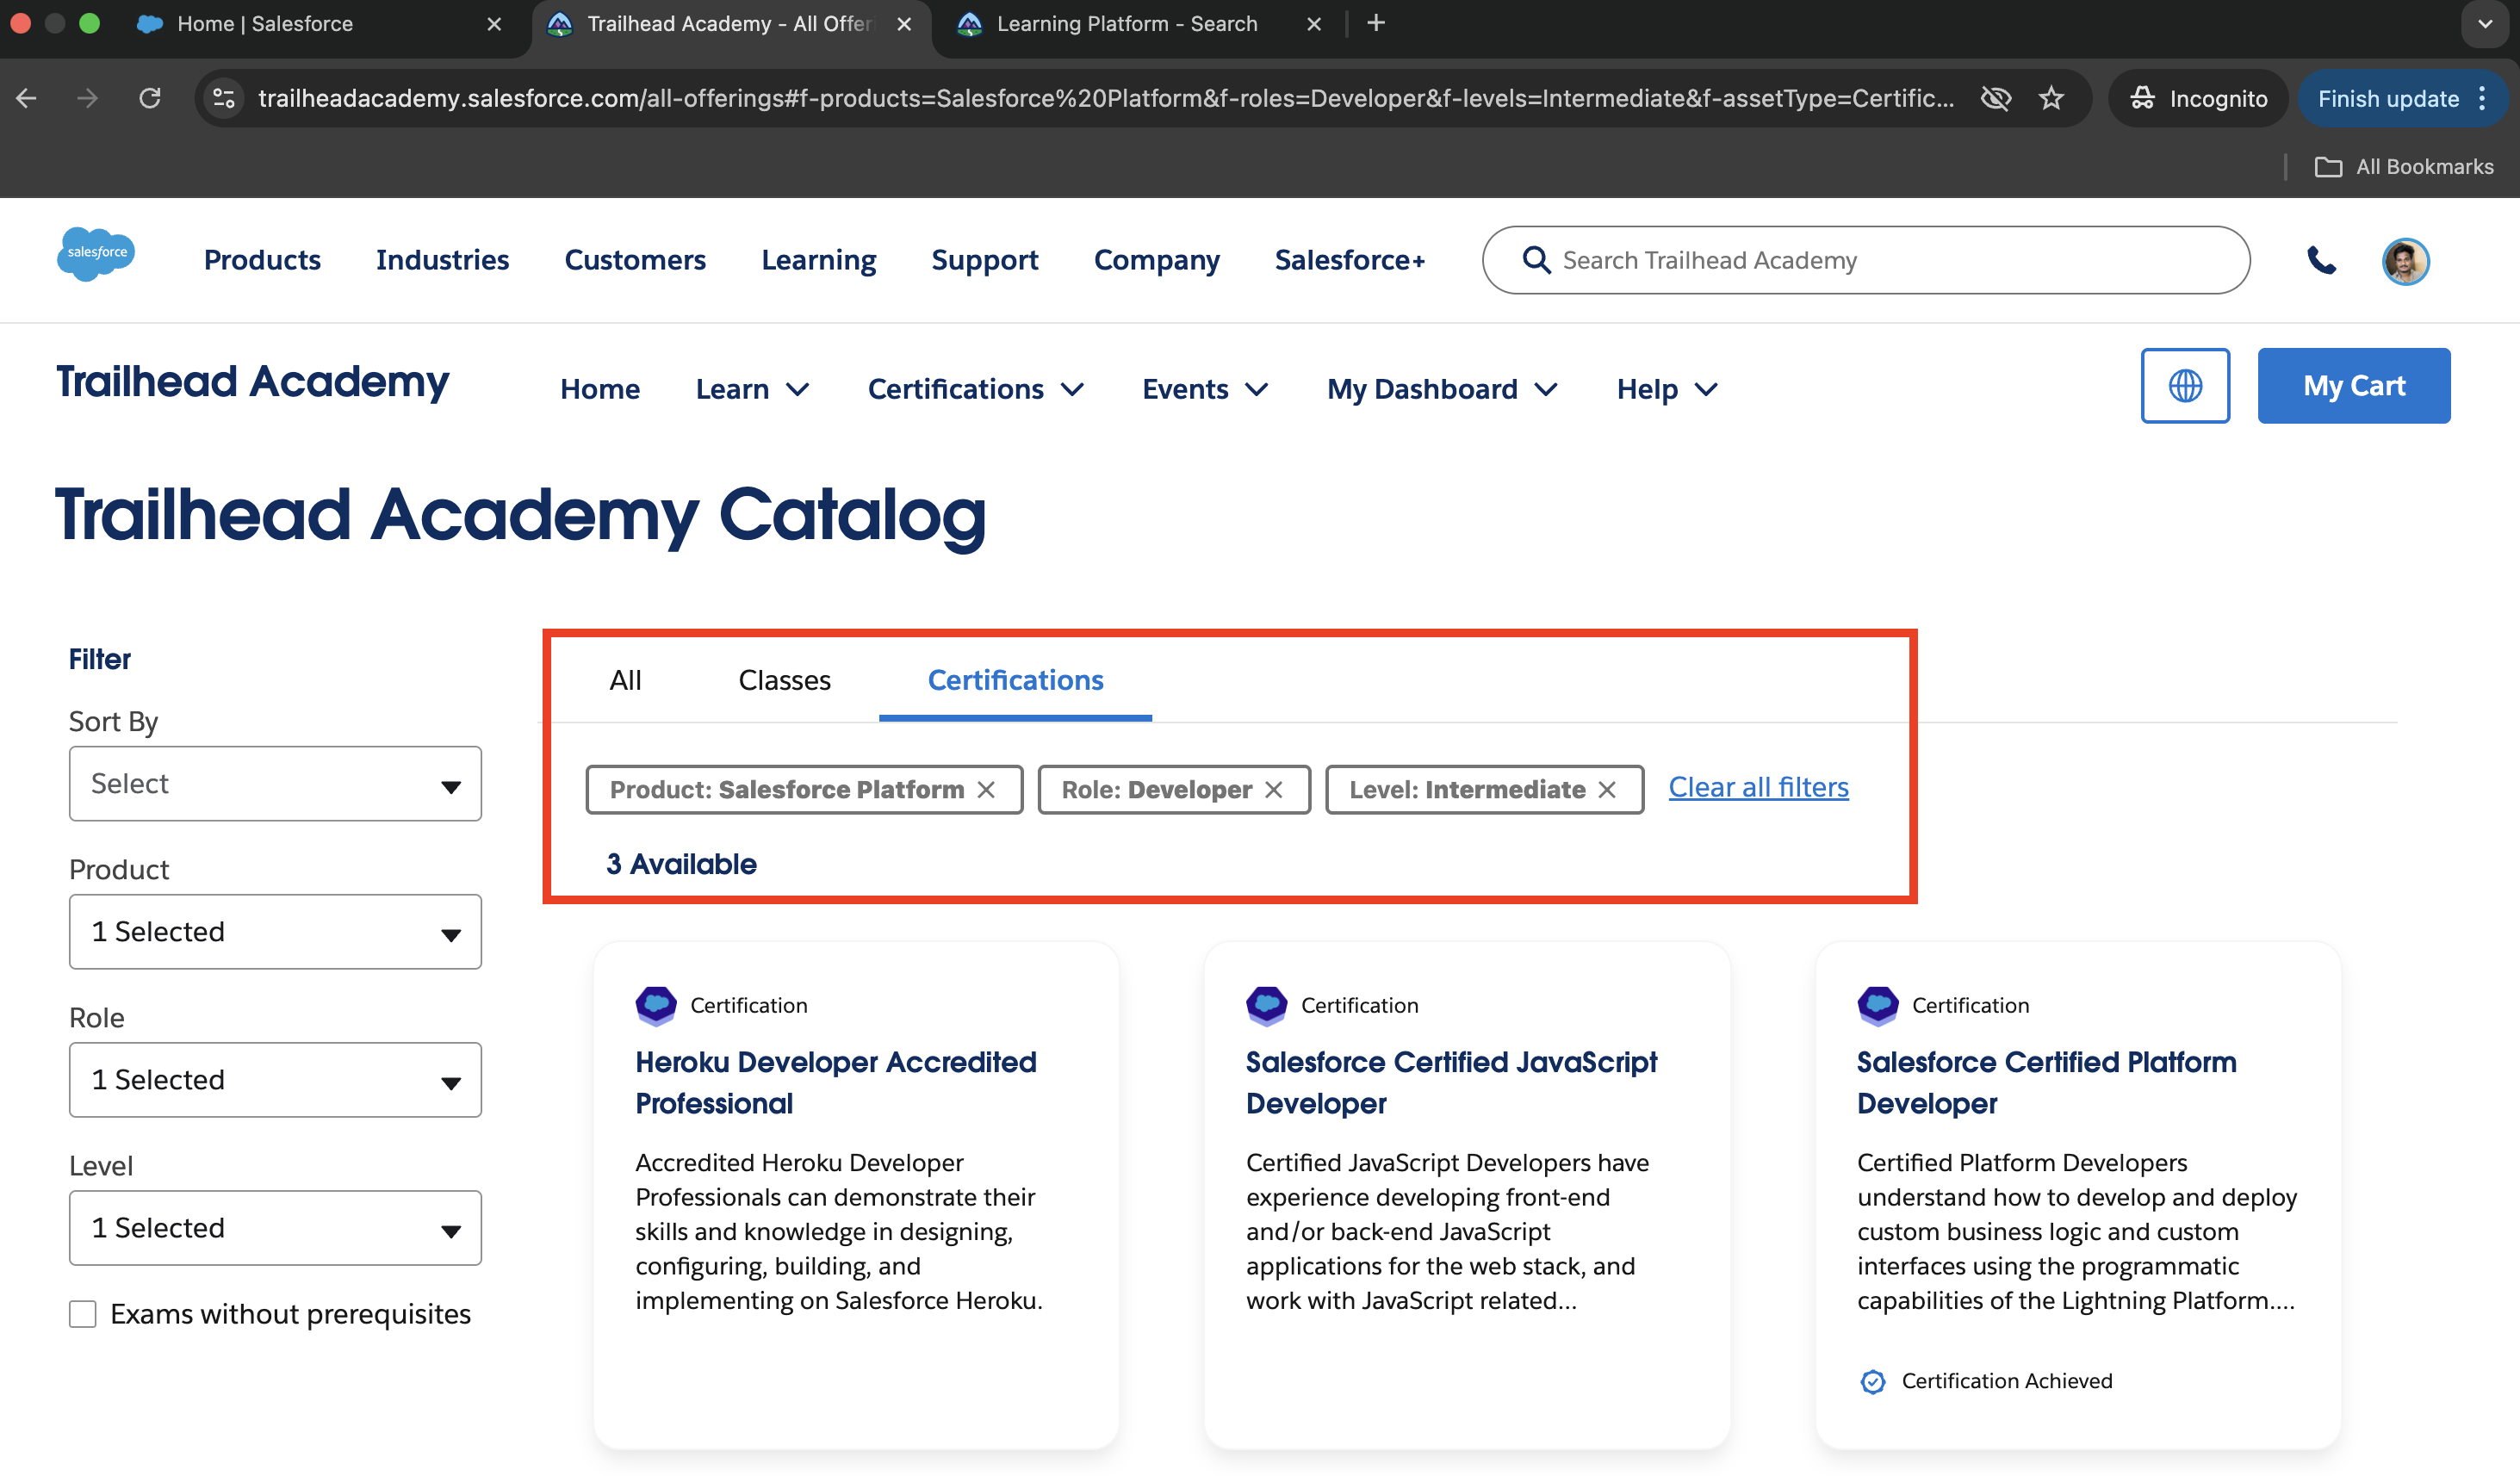
Task: Click the phone contact icon
Action: pos(2321,261)
